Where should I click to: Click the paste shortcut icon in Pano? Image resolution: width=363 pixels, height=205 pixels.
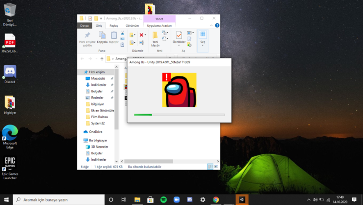pyautogui.click(x=123, y=45)
